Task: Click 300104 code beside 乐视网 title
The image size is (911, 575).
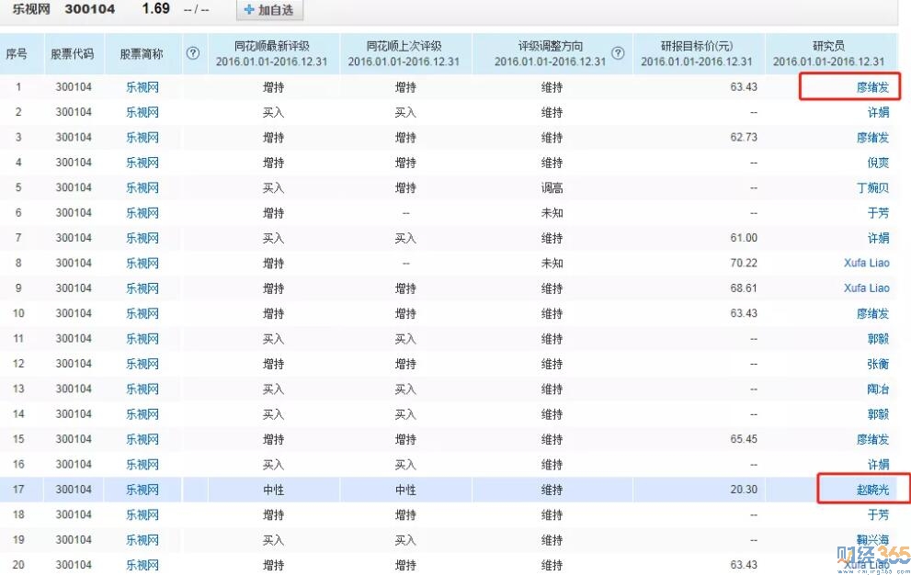Action: 90,9
